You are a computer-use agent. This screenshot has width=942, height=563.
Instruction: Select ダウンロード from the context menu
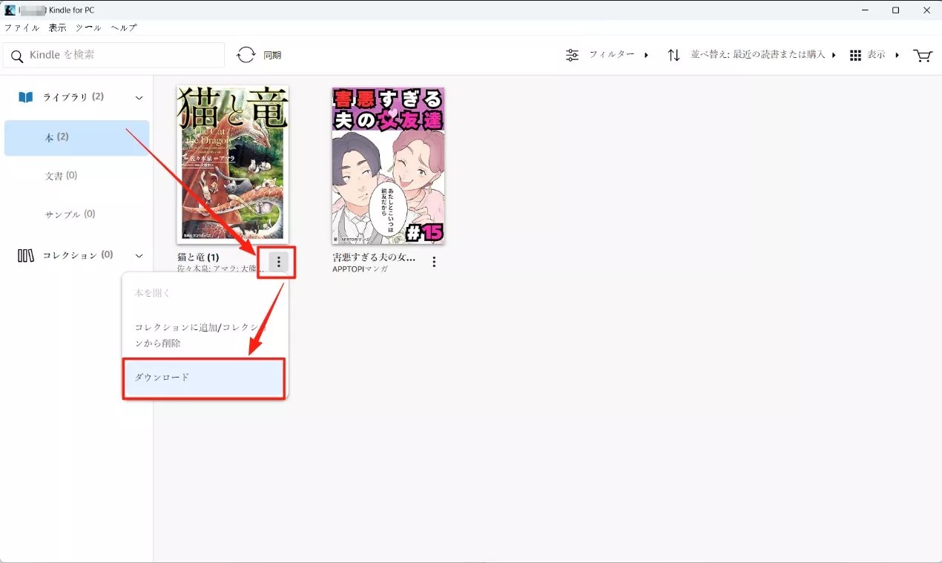(203, 378)
